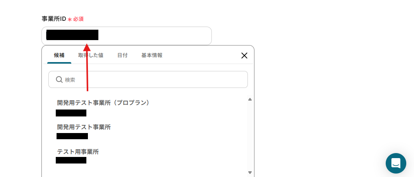Open the chat support widget
Viewport: 414px width, 177px height.
coord(396,163)
